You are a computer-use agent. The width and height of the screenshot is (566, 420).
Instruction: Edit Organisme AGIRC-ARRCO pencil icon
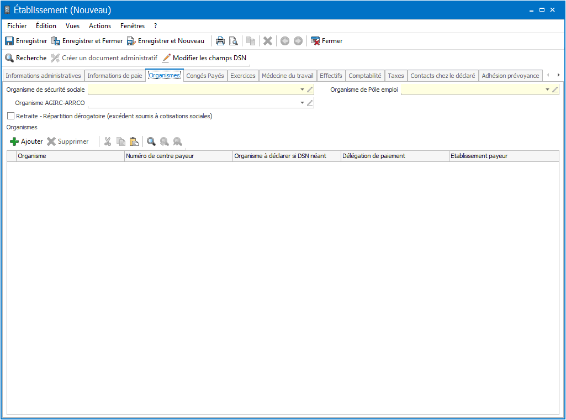(310, 103)
